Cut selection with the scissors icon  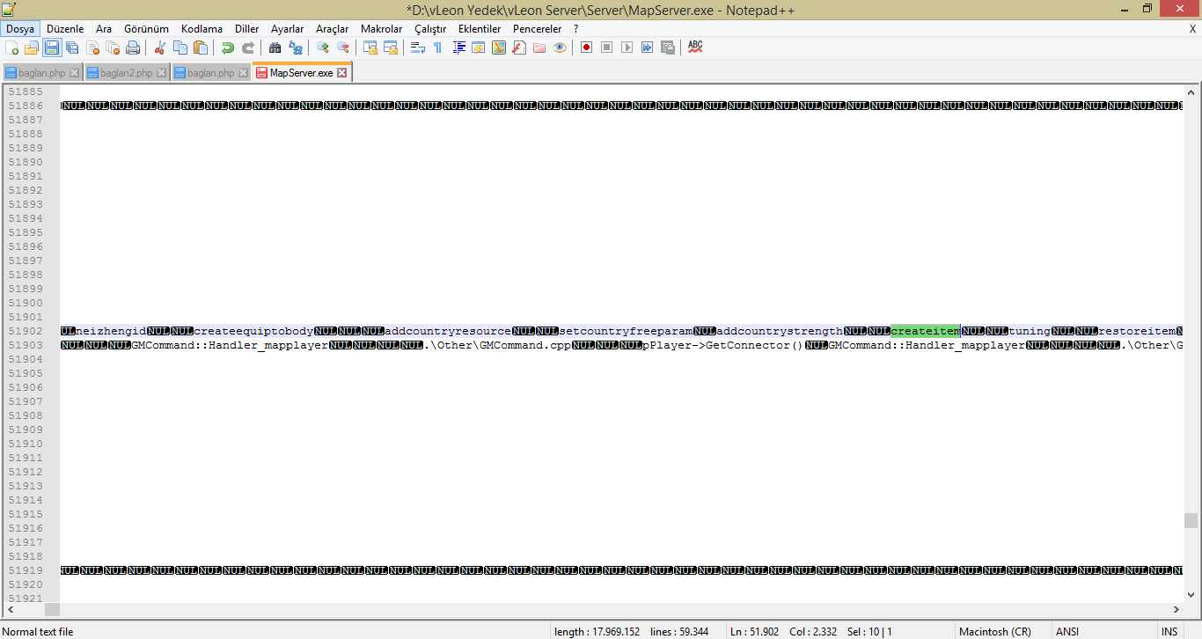(160, 48)
